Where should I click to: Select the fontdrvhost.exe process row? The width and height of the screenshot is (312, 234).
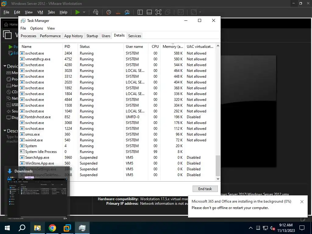point(117,117)
